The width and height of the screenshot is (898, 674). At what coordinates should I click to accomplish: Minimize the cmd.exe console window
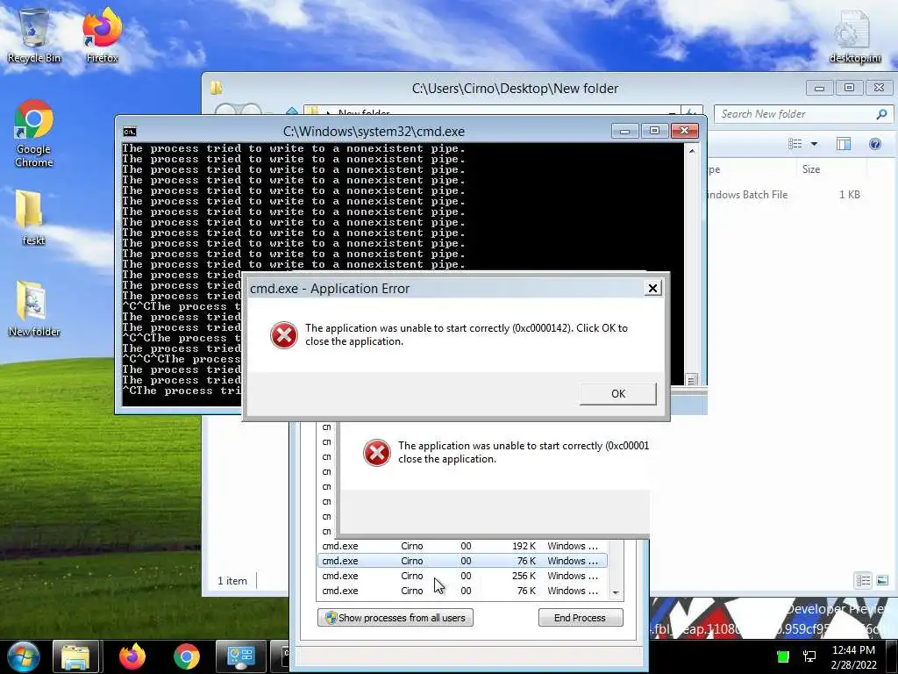coord(624,132)
